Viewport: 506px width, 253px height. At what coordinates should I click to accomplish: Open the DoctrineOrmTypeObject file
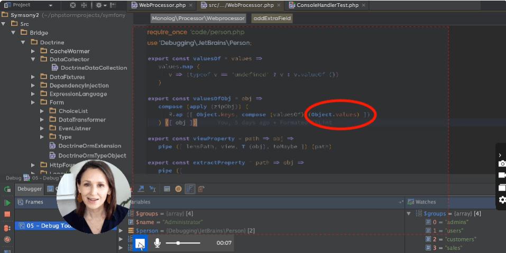pos(87,155)
